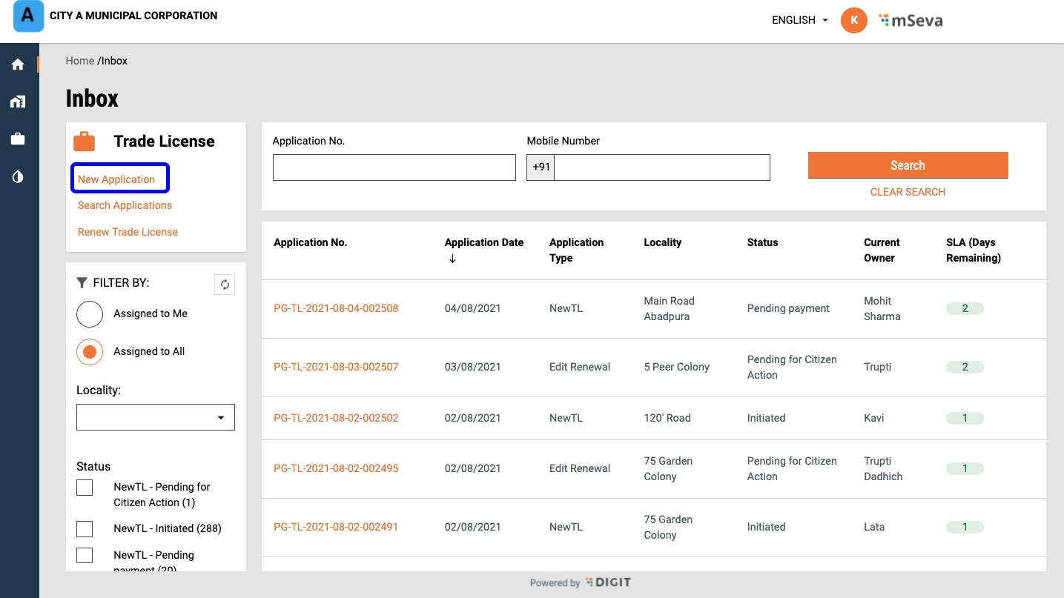Select the Assigned to Me radio button
The width and height of the screenshot is (1064, 598).
coord(90,314)
